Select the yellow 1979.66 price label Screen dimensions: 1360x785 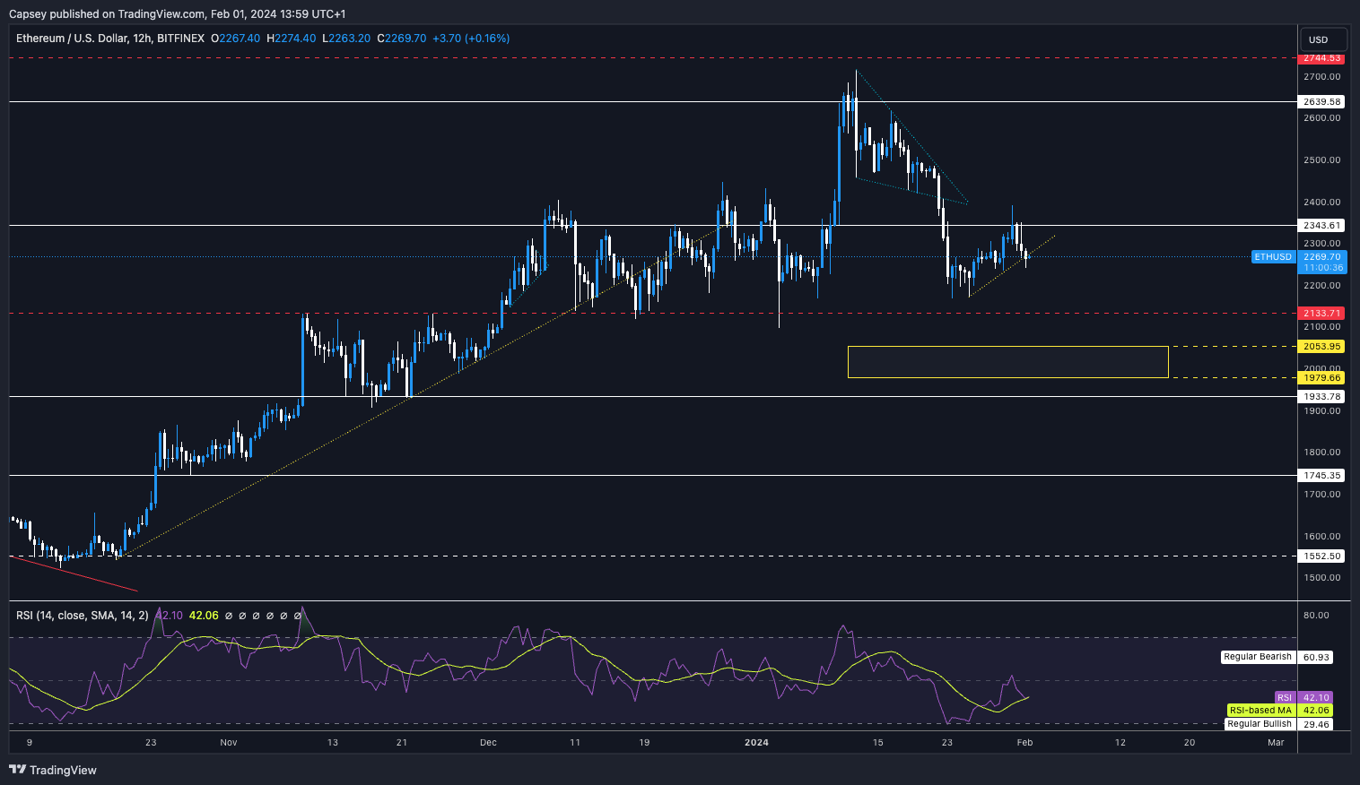[x=1322, y=378]
